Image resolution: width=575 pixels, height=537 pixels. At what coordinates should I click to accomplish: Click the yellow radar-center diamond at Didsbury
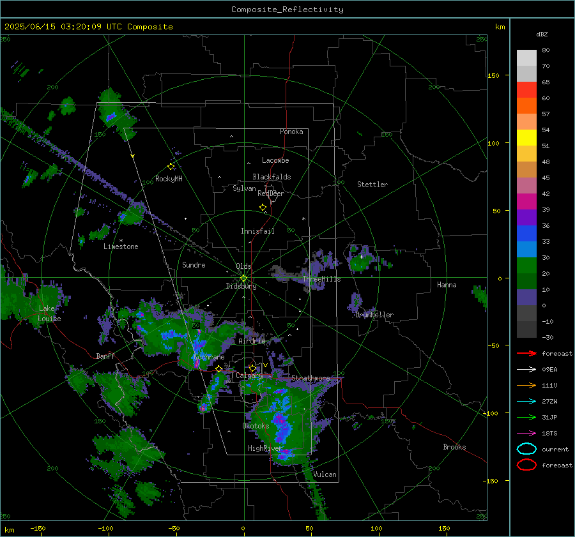(244, 278)
